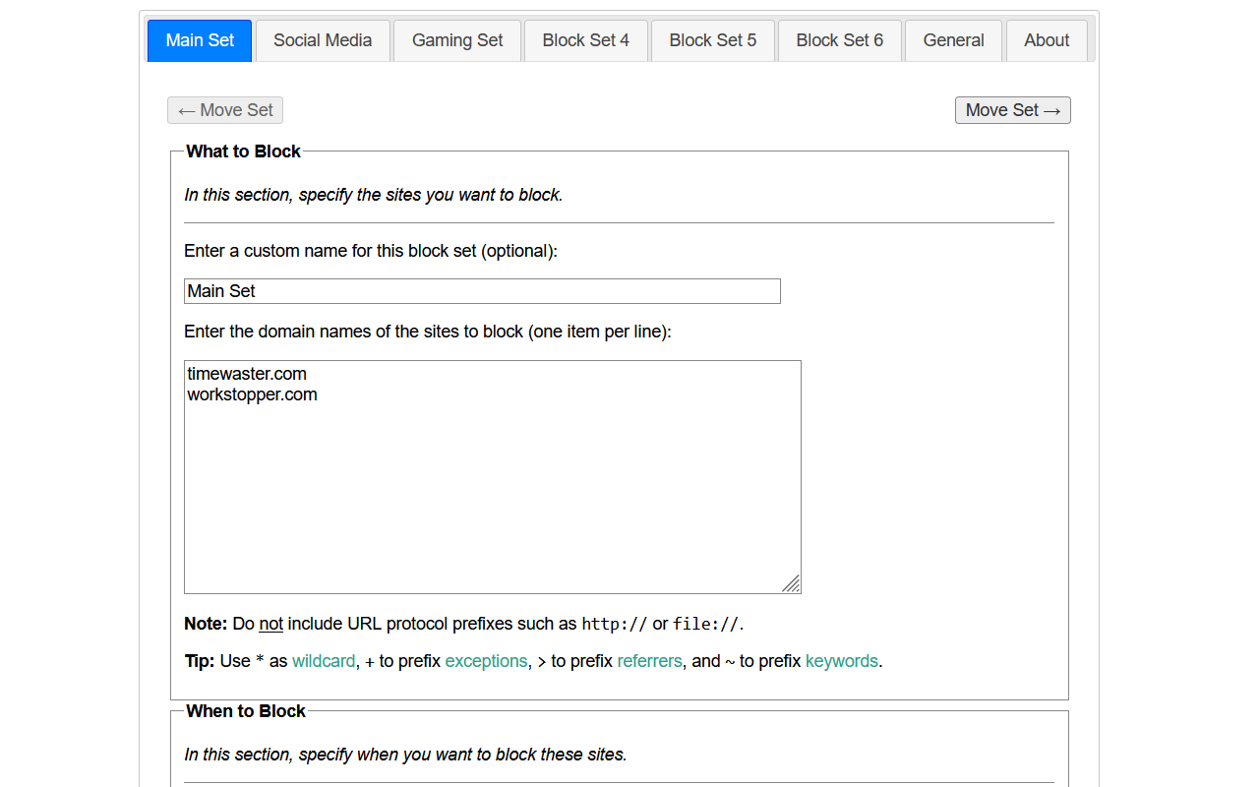Open the Gaming Set tab
The height and width of the screenshot is (787, 1259).
[x=456, y=40]
